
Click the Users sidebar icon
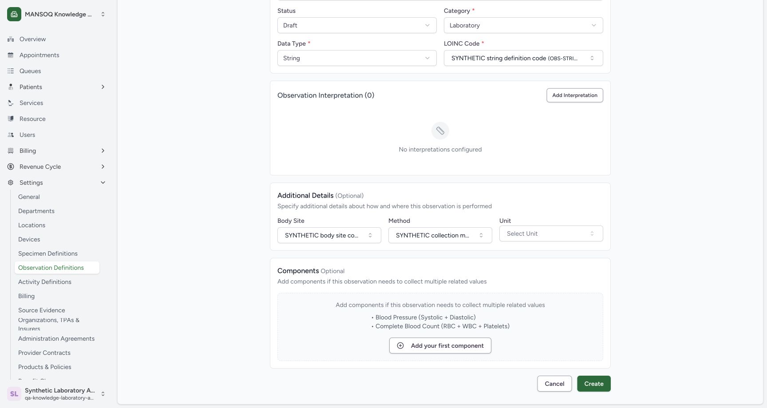11,135
